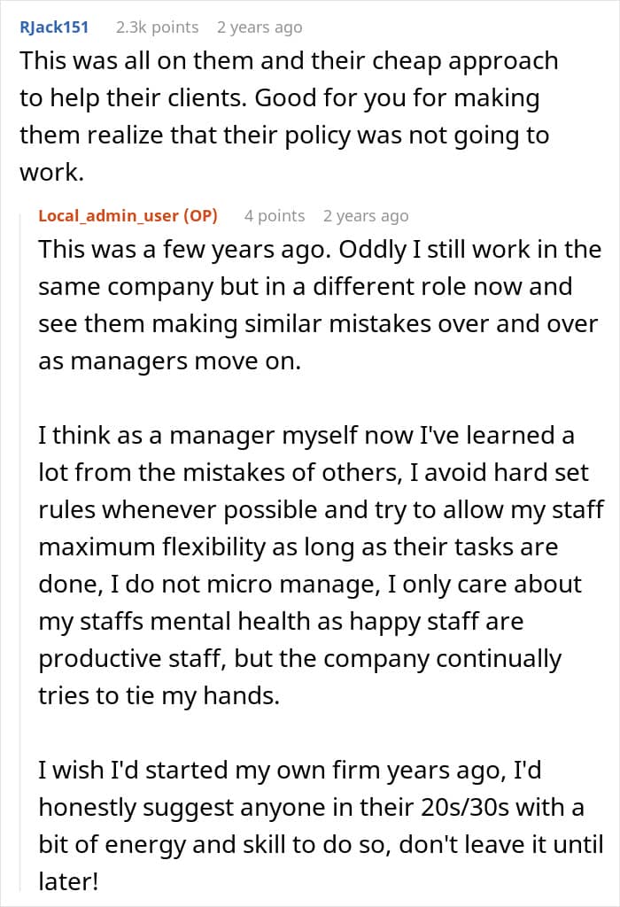The width and height of the screenshot is (620, 907).
Task: Click the line starting "maximum flexibility as long"
Action: (298, 547)
